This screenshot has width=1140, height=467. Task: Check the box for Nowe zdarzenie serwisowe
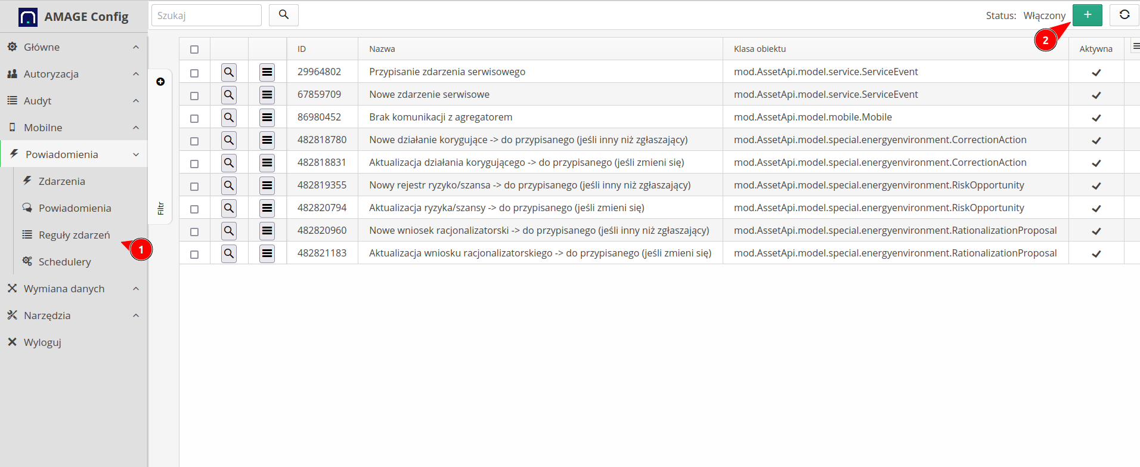point(194,95)
